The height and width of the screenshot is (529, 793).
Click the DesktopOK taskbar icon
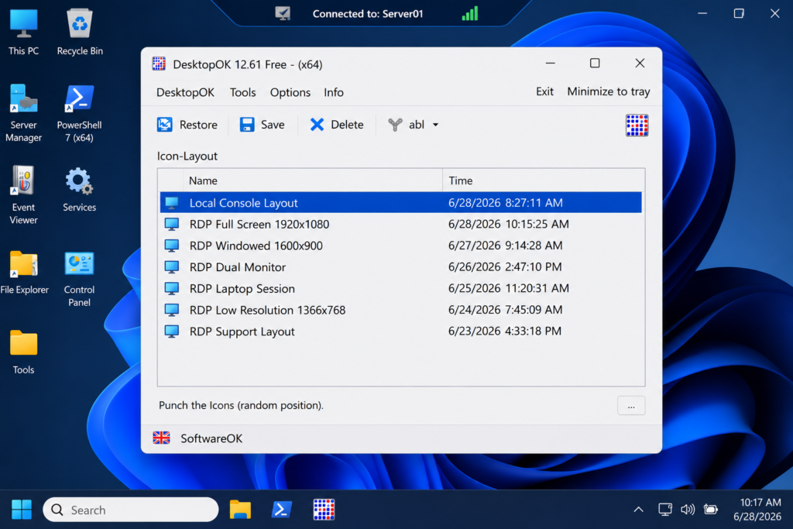324,510
